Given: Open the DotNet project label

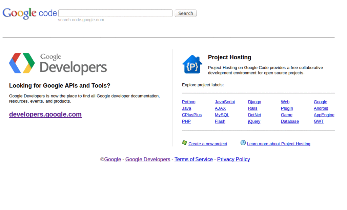Looking at the screenshot, I should point(254,115).
